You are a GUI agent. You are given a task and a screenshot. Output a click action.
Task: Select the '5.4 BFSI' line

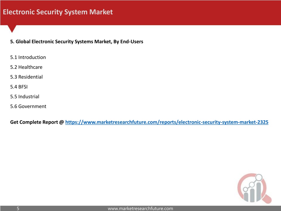tap(19, 87)
